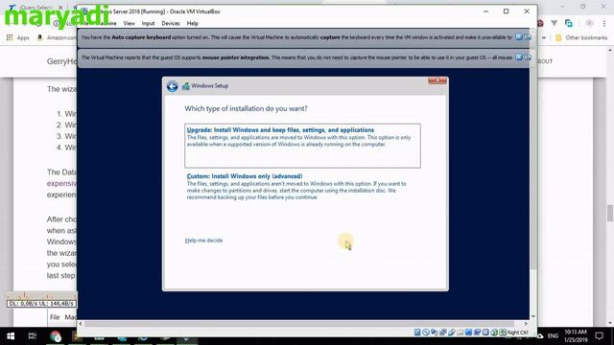Click the OneDrive cloud tray icon
This screenshot has width=614, height=345.
tap(540, 335)
